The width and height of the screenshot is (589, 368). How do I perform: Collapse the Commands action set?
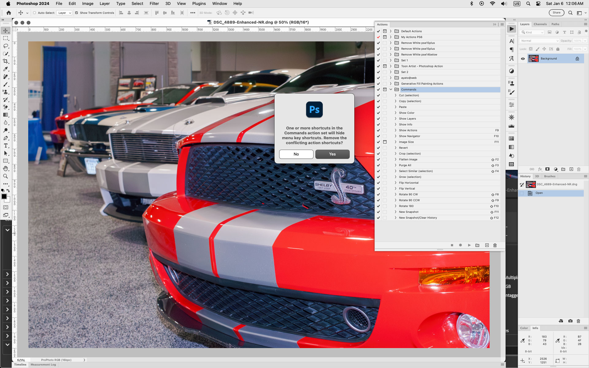coord(391,89)
